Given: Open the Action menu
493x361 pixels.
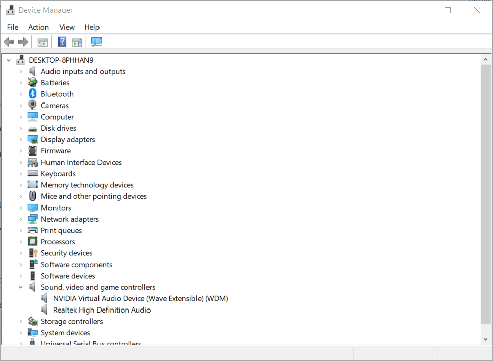Looking at the screenshot, I should 38,27.
